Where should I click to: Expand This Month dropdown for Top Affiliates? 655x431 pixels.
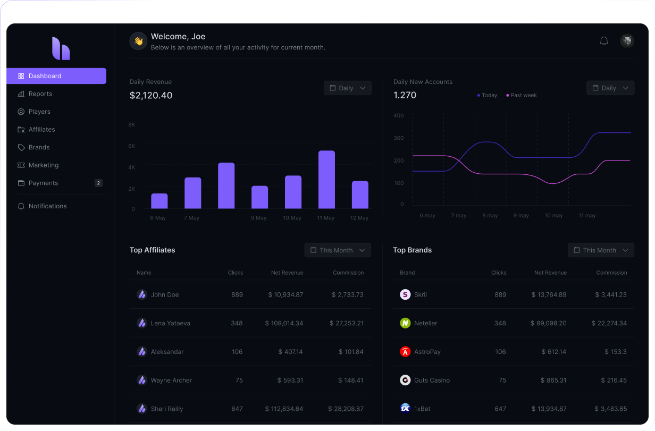click(x=338, y=250)
